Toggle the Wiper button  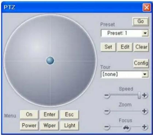point(49,125)
